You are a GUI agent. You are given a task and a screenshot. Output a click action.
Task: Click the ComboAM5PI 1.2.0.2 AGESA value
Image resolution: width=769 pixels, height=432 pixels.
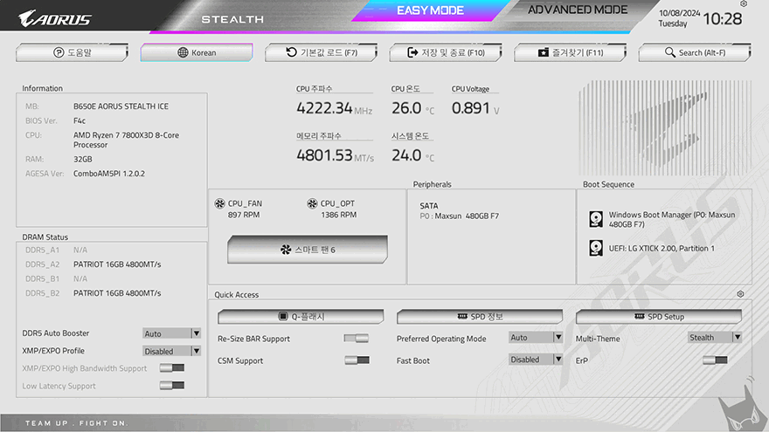coord(109,174)
